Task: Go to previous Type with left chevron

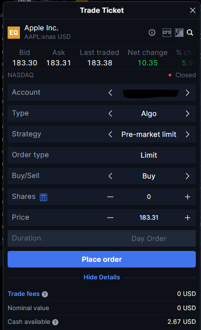Action: coord(110,114)
